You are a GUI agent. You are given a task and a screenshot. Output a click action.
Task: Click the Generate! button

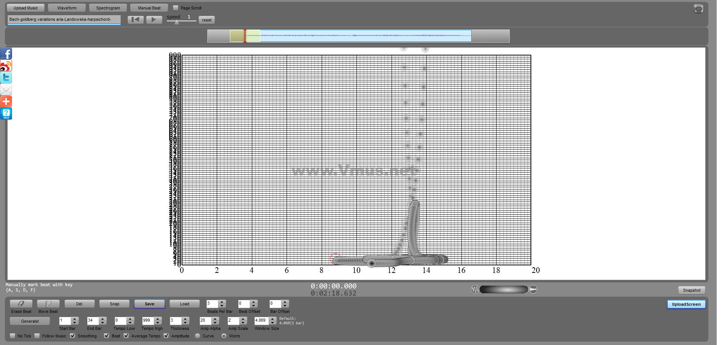(30, 321)
